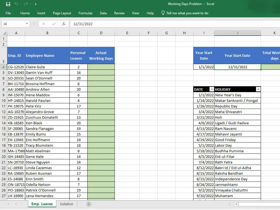This screenshot has width=280, height=210.
Task: Click the Undo icon
Action: (x=16, y=4)
